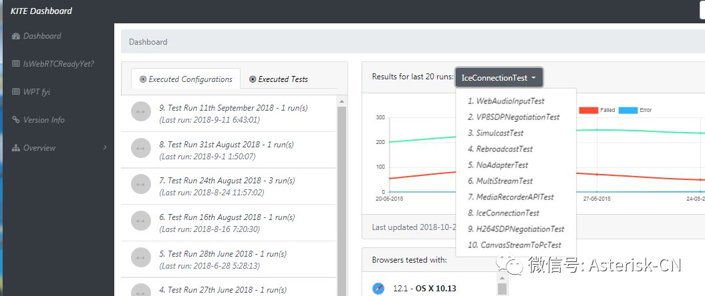The width and height of the screenshot is (705, 296).
Task: Click the Safari browser icon for 12.1
Action: [378, 288]
